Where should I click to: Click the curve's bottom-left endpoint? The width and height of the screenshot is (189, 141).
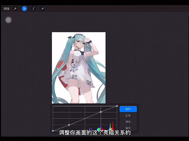(53, 131)
